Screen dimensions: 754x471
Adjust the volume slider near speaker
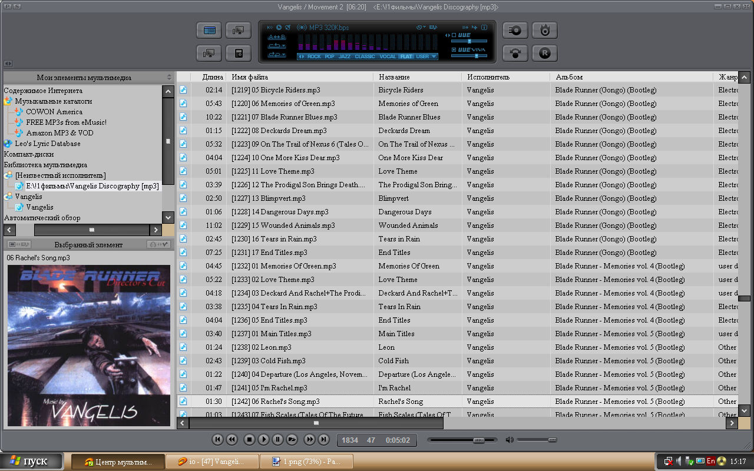[537, 440]
